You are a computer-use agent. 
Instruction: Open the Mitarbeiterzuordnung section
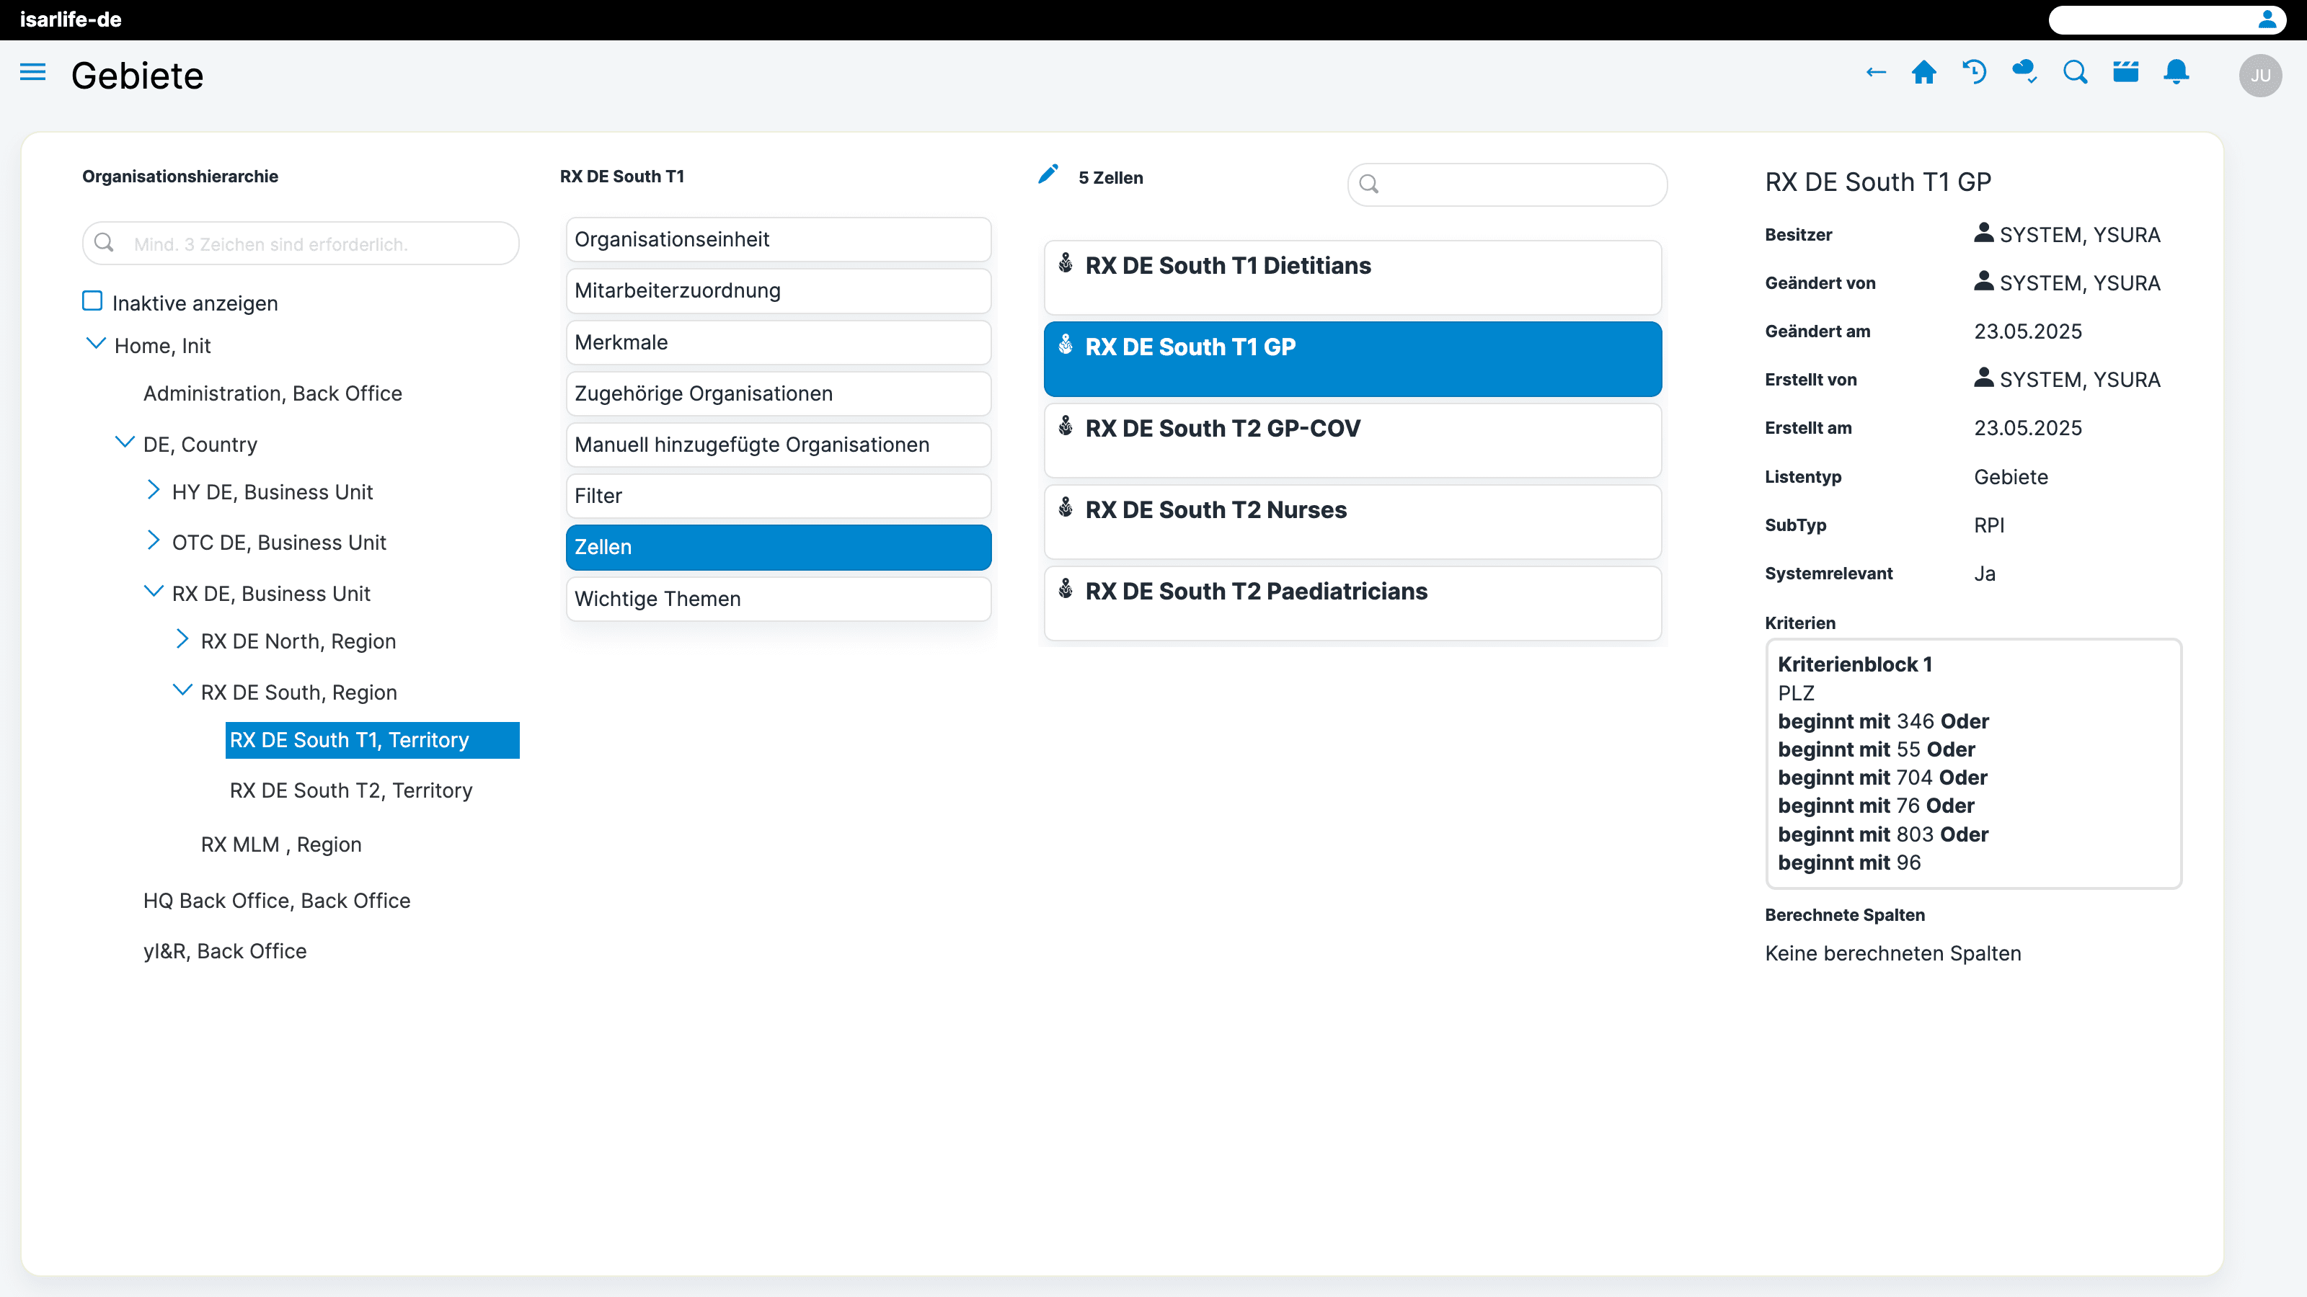coord(779,291)
